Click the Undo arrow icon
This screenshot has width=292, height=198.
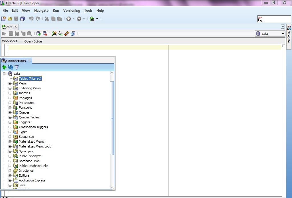coord(31,19)
